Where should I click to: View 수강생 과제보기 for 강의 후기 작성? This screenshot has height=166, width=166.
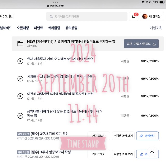pyautogui.click(x=123, y=136)
